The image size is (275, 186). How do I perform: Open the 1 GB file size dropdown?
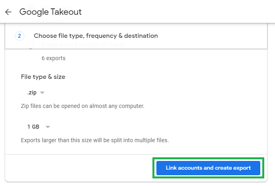(39, 127)
